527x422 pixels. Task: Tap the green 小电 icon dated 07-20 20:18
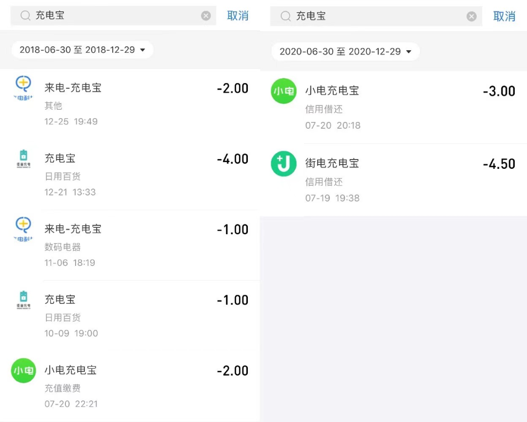pyautogui.click(x=284, y=91)
